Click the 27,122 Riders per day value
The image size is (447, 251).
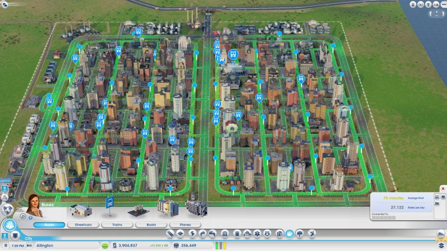(x=397, y=207)
